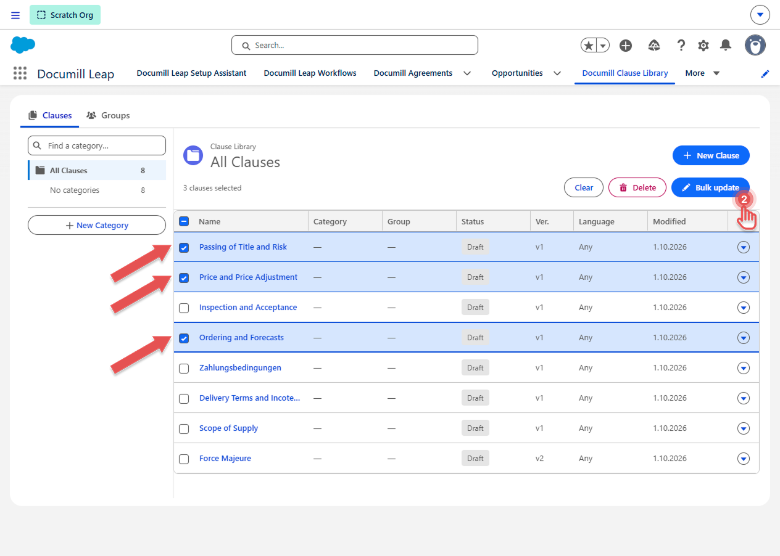Screen dimensions: 780x556
Task: Edit navigation with the pencil icon
Action: tap(765, 73)
